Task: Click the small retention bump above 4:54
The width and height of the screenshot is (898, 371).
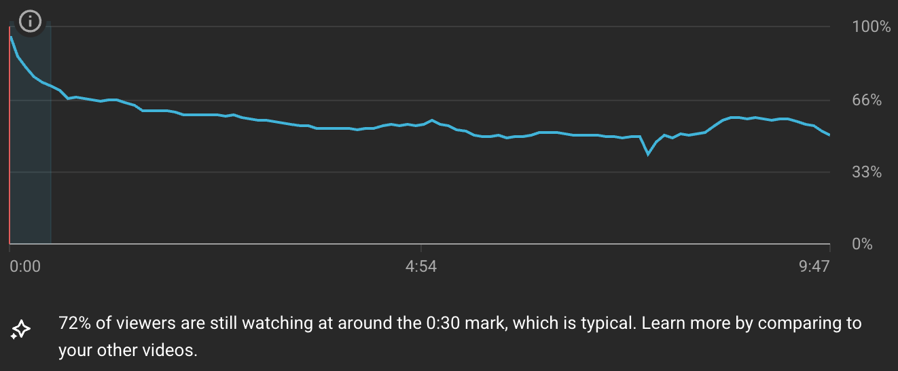Action: [433, 120]
